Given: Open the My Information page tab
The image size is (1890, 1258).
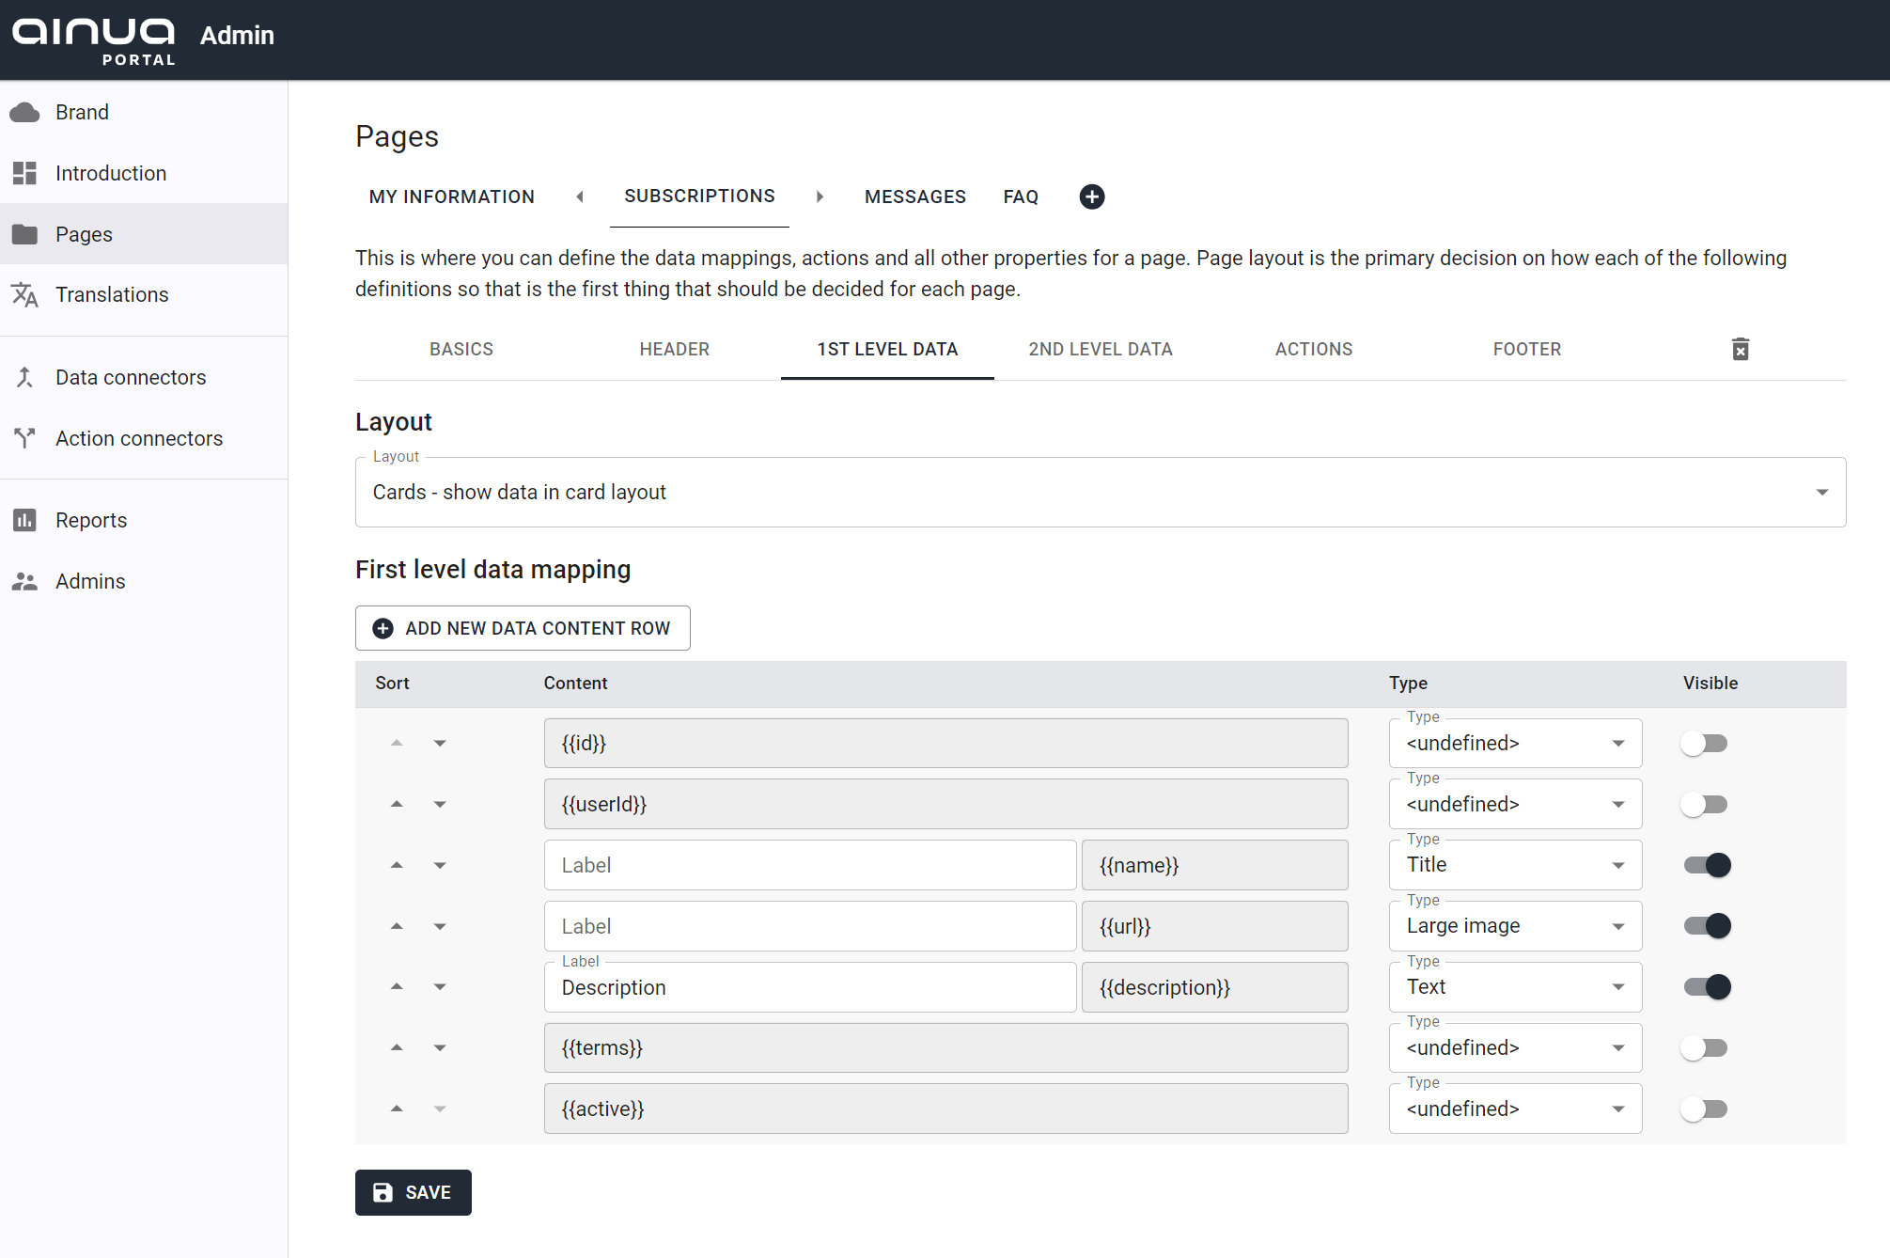Looking at the screenshot, I should (452, 197).
